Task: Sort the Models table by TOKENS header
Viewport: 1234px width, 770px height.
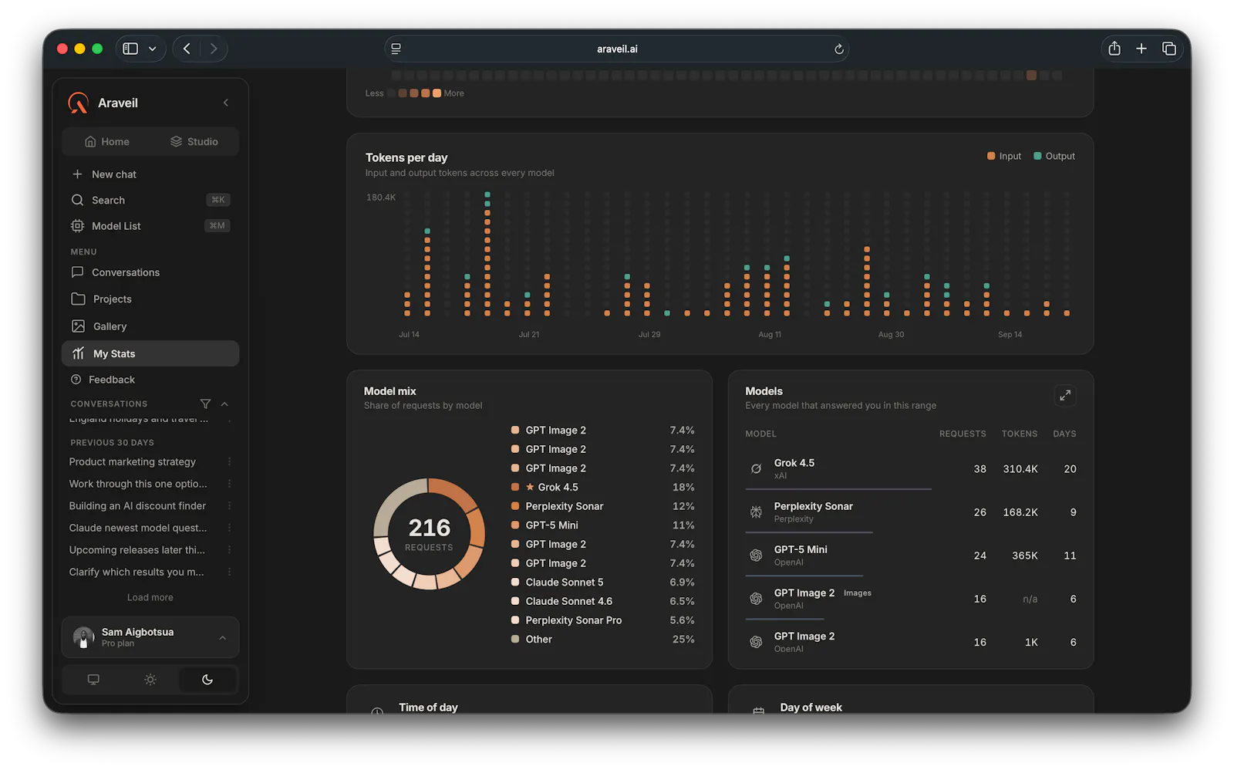Action: click(1020, 434)
